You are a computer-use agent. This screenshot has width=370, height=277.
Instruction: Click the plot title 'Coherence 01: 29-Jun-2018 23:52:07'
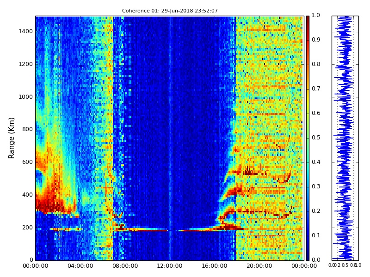[170, 11]
